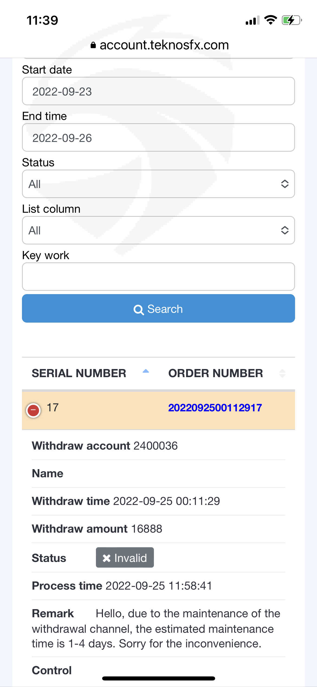Click the Order Number sort arrows
Image resolution: width=317 pixels, height=687 pixels.
[282, 373]
